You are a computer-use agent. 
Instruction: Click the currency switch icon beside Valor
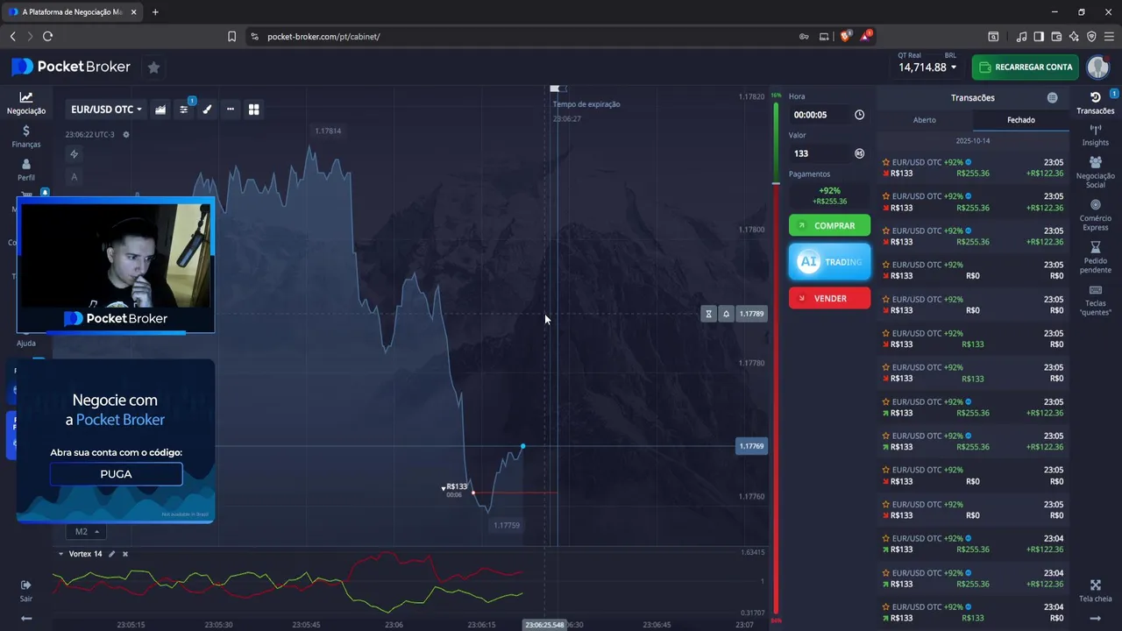(x=859, y=153)
